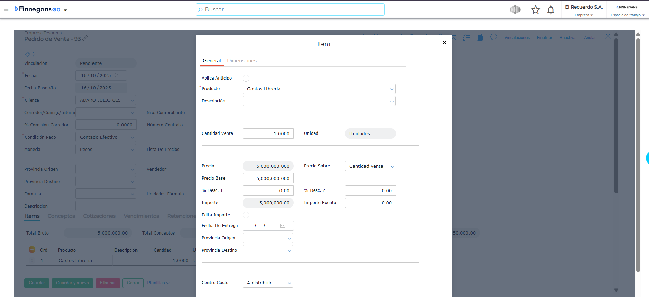The height and width of the screenshot is (297, 649).
Task: Open the Empresa selector dropdown
Action: [583, 15]
